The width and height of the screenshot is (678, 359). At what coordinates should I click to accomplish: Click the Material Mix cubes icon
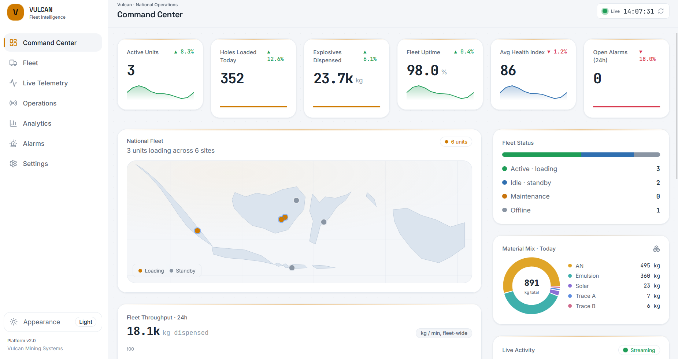tap(656, 249)
